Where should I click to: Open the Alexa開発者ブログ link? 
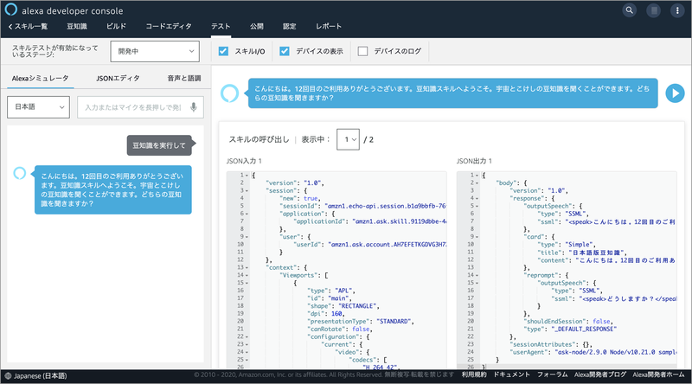click(x=600, y=374)
